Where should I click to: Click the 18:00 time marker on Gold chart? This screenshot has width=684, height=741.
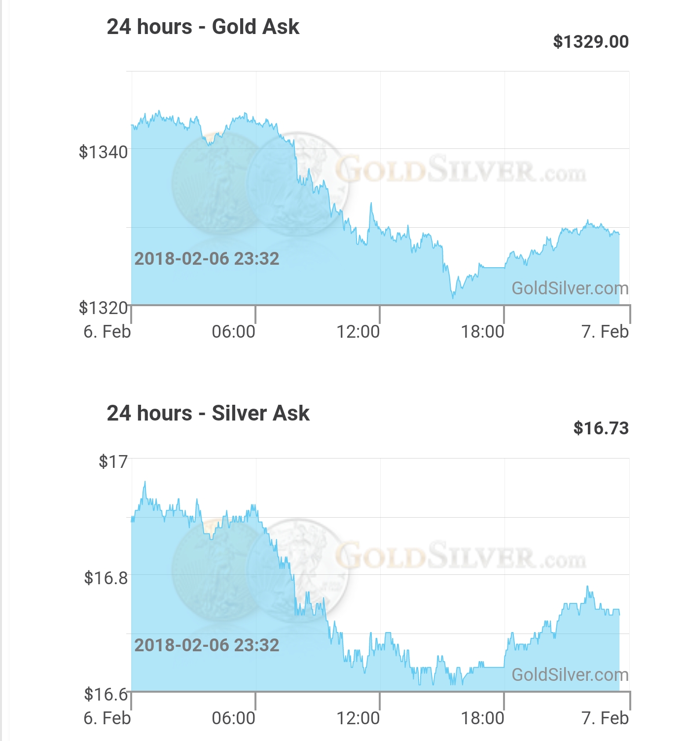coord(482,332)
